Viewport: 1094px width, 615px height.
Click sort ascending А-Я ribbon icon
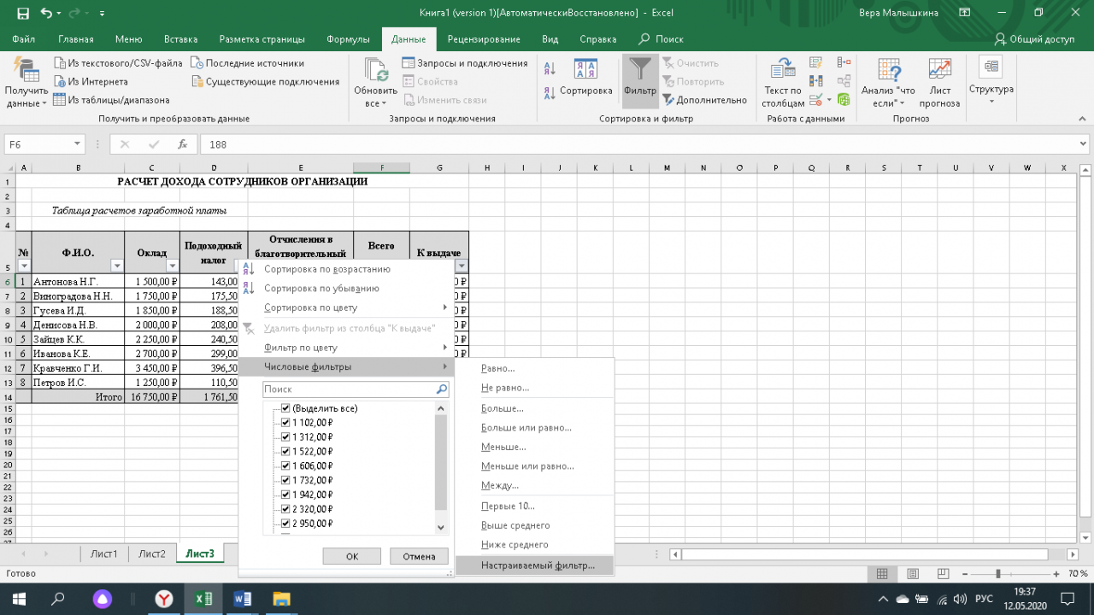pos(550,68)
